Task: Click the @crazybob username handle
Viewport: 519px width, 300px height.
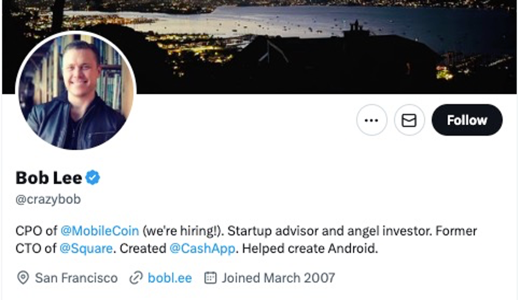Action: click(48, 199)
